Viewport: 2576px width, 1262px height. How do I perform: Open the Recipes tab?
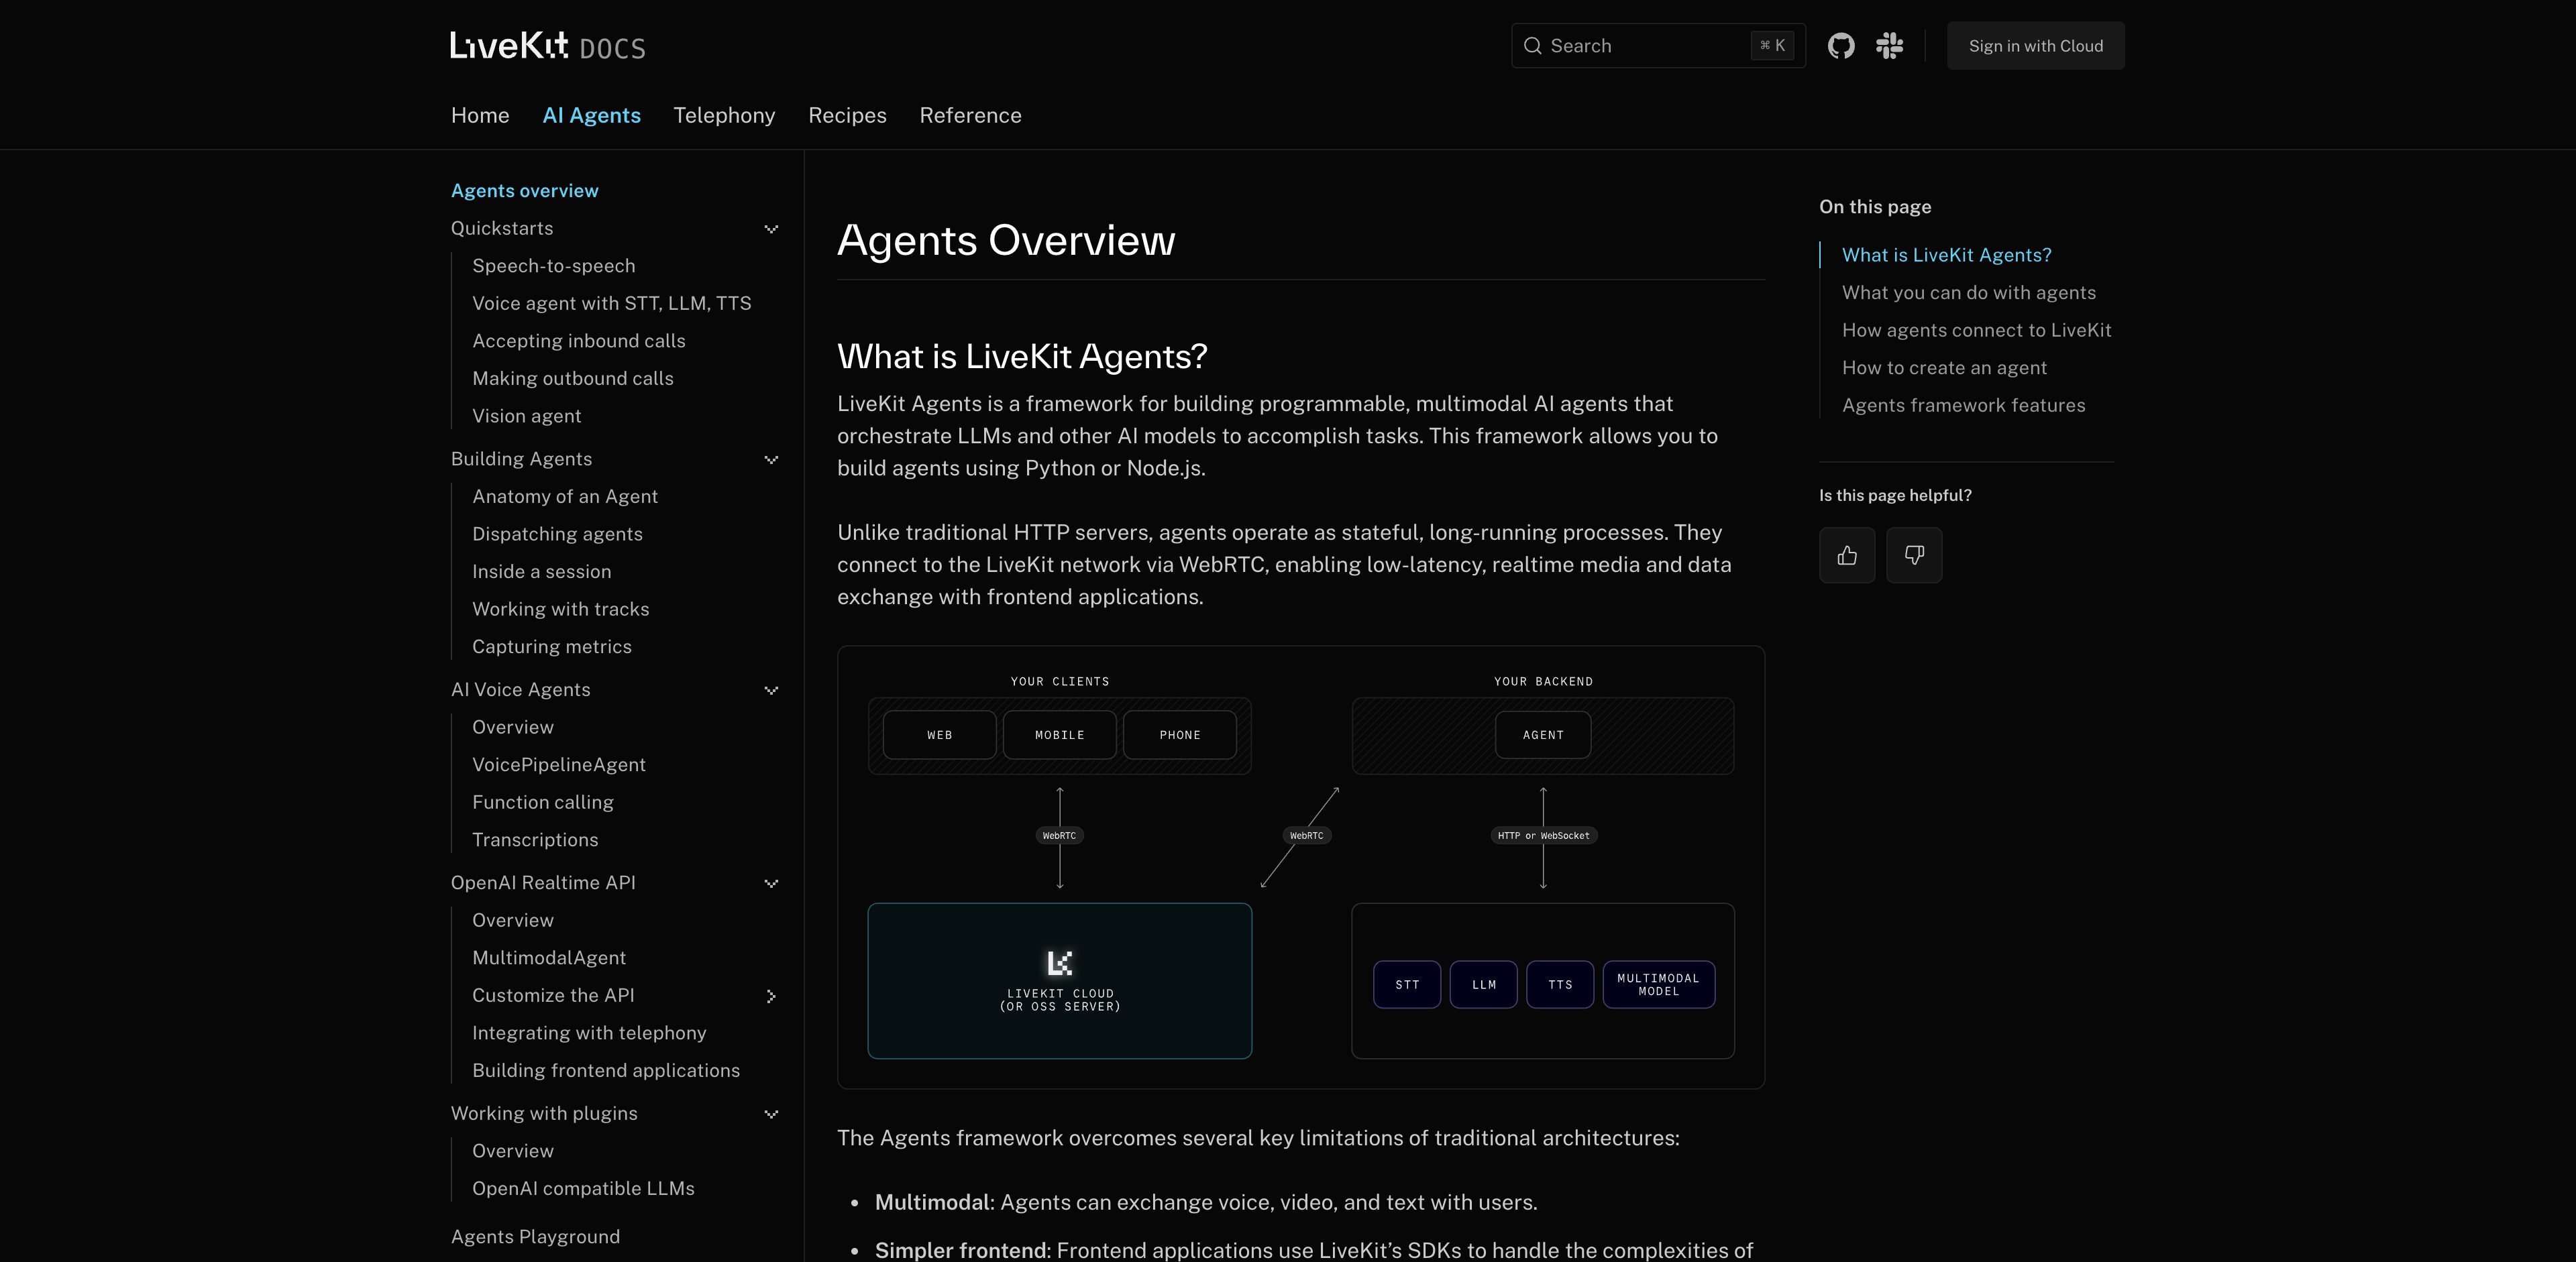click(847, 115)
